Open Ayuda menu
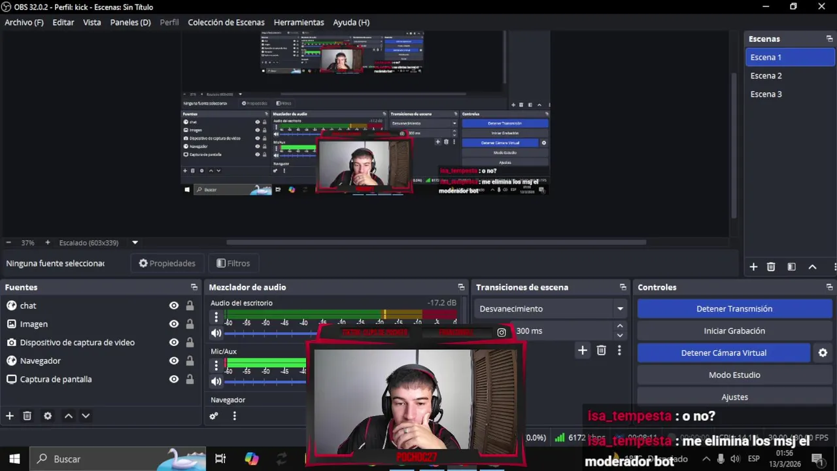The height and width of the screenshot is (471, 837). 351,22
